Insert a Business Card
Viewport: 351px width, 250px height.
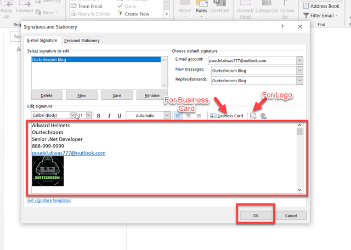(x=227, y=116)
